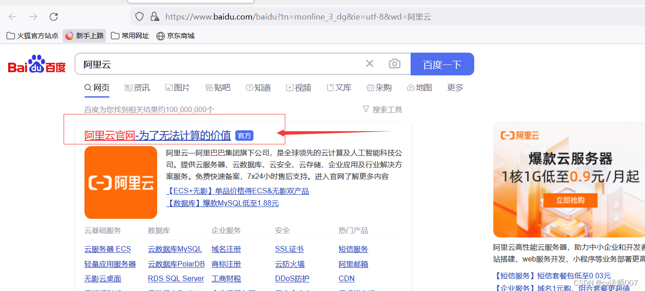
Task: Open the 云服务器 ECS link
Action: (108, 249)
